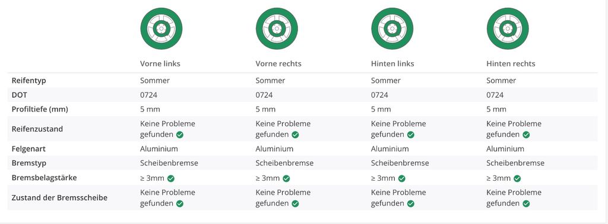The image size is (608, 224).
Task: Select the Hinten links wheel icon
Action: click(392, 28)
